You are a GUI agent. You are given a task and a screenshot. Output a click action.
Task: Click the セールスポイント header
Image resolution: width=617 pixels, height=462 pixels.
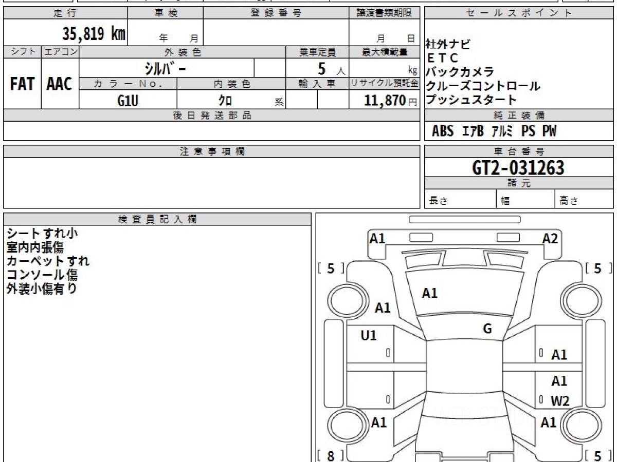pos(519,13)
